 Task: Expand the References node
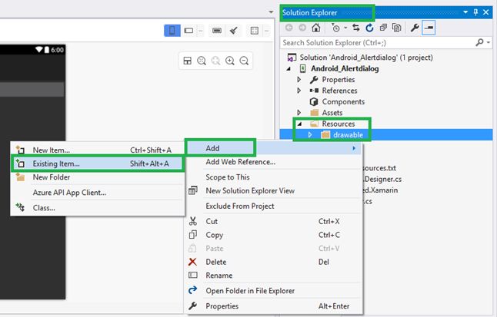pos(299,91)
